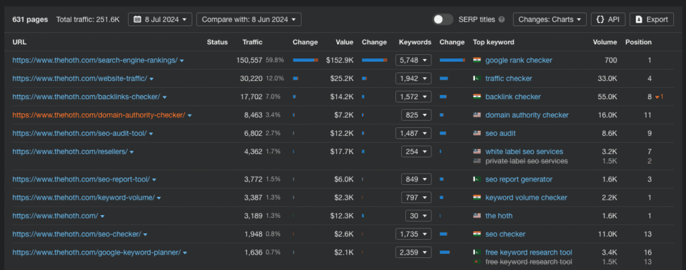Click the US flag beside domain authority checker

tap(477, 115)
